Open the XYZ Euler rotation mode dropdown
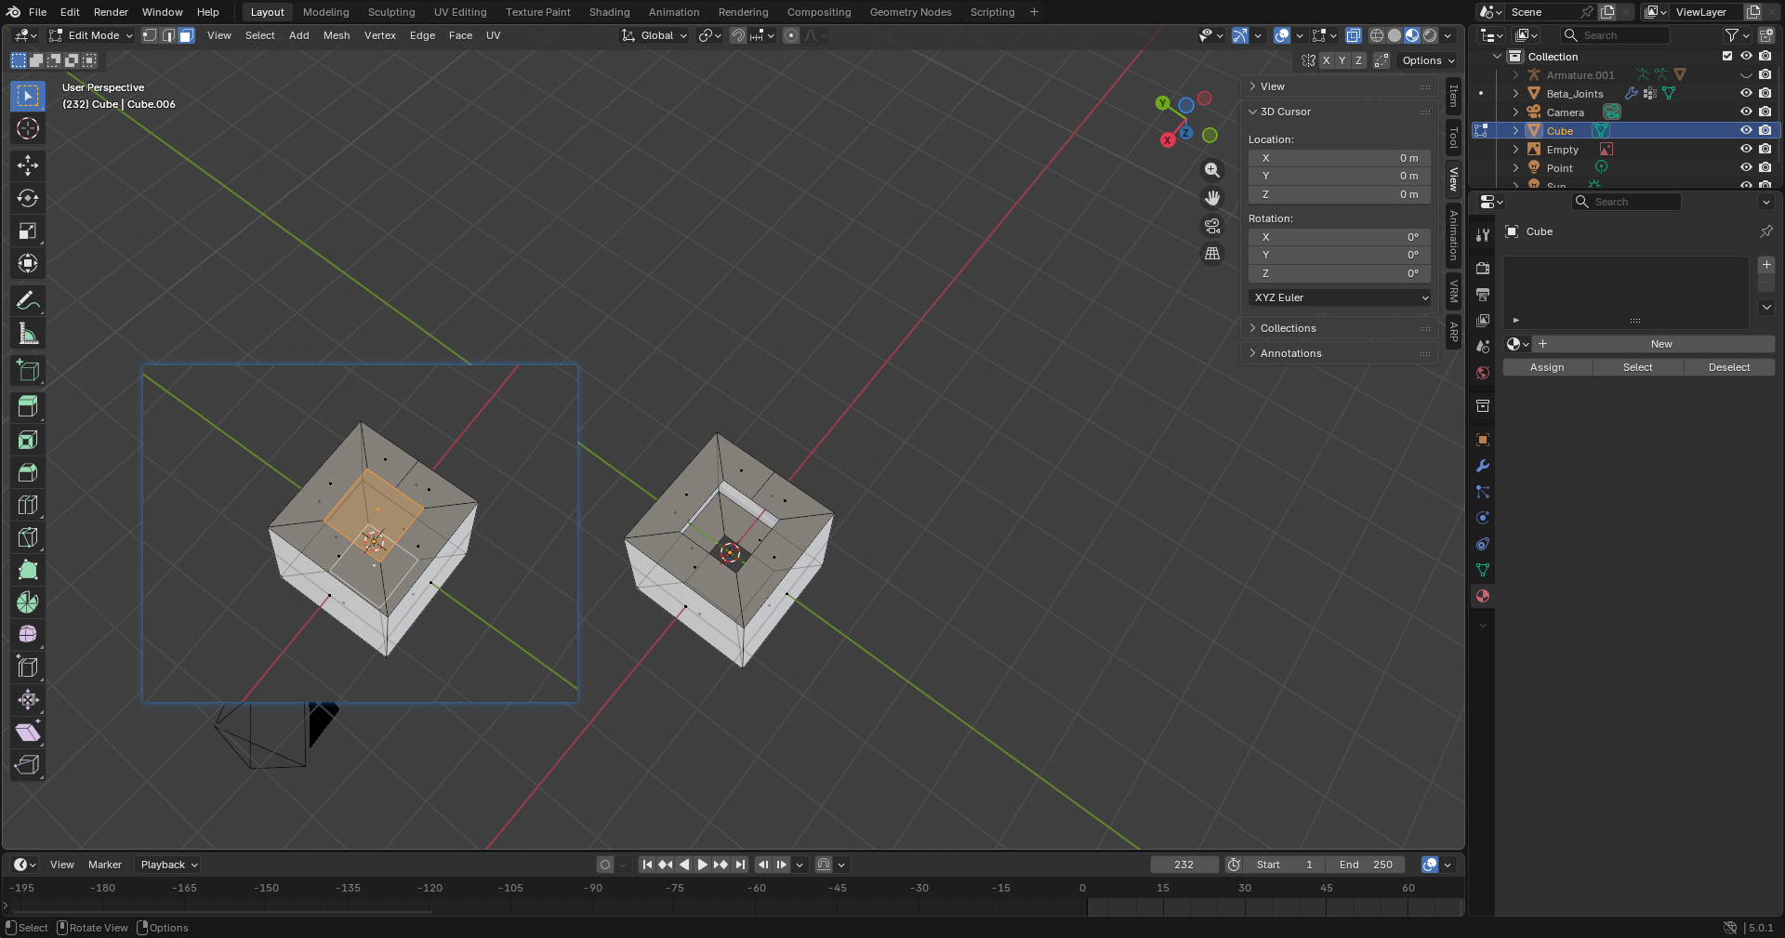This screenshot has width=1785, height=938. point(1339,297)
